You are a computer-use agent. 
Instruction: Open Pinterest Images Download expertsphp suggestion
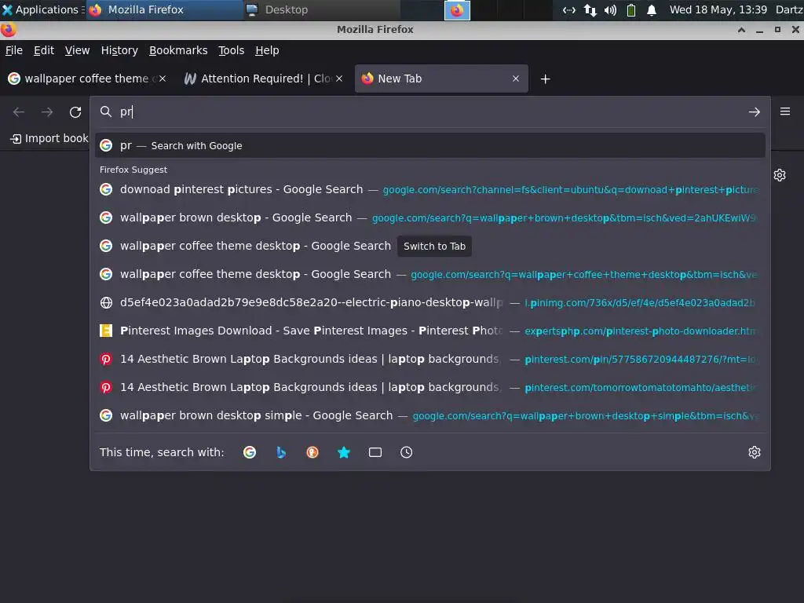pyautogui.click(x=429, y=331)
